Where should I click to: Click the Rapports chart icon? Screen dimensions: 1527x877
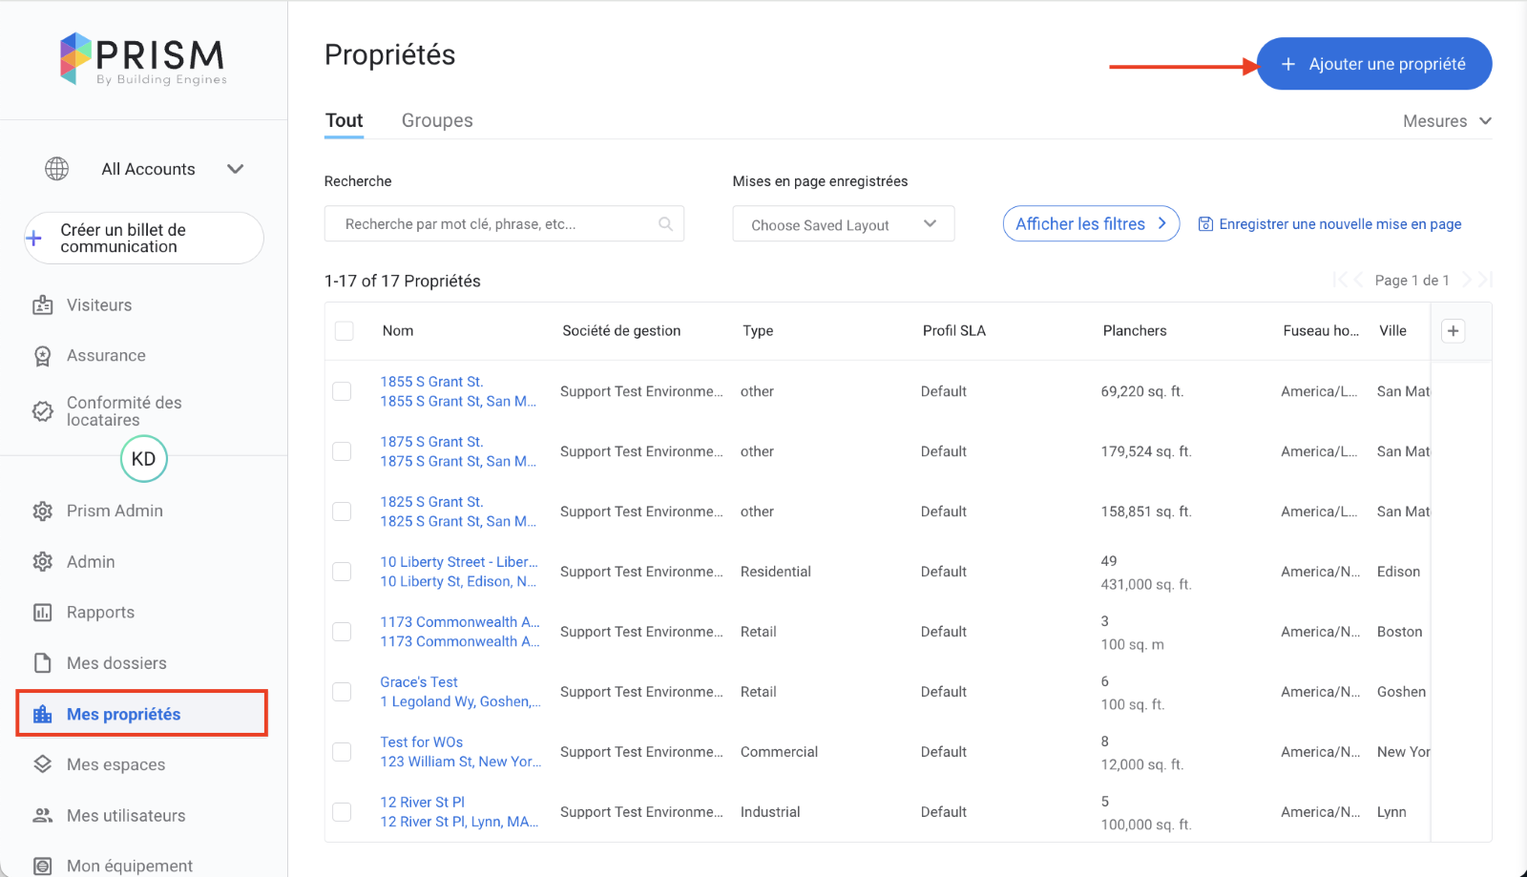point(43,613)
